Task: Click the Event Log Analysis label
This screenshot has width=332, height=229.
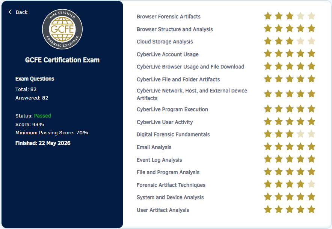Action: [159, 160]
